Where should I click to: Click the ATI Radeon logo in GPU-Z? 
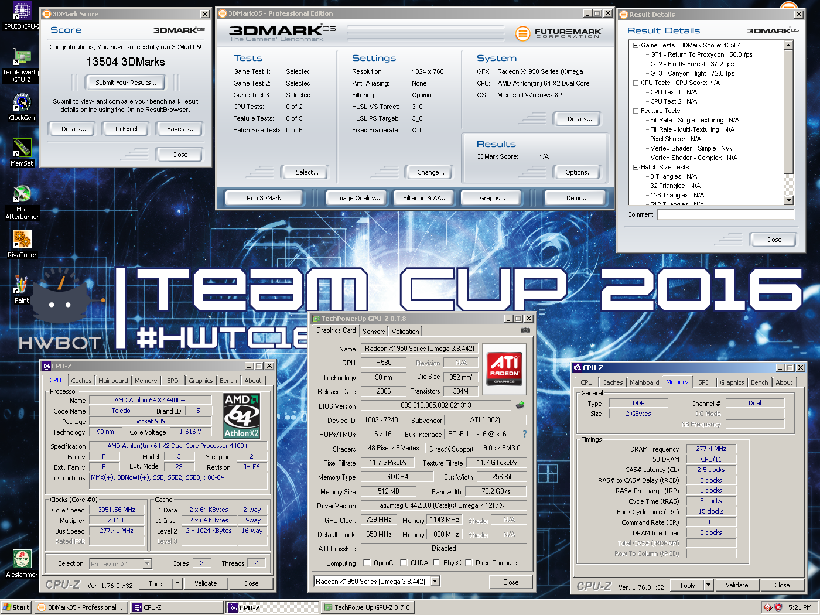(x=504, y=368)
